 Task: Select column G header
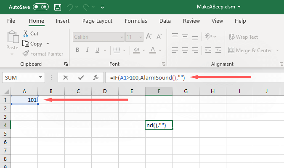(x=186, y=91)
